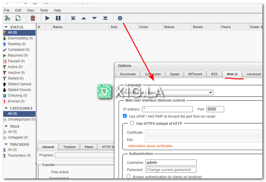Click the Move Down queue arrow
Viewport: 266px width, 182px height.
(x=95, y=18)
